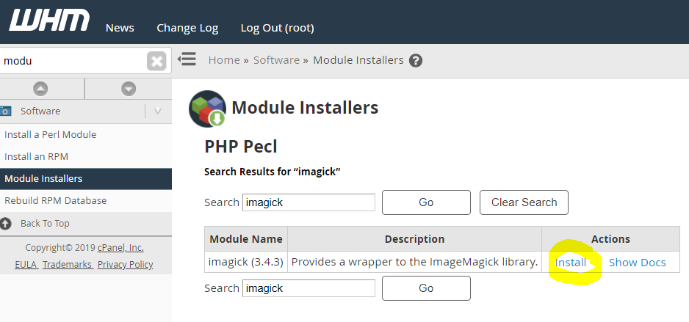Image resolution: width=689 pixels, height=322 pixels.
Task: Go to Home breadcrumb link
Action: point(224,60)
